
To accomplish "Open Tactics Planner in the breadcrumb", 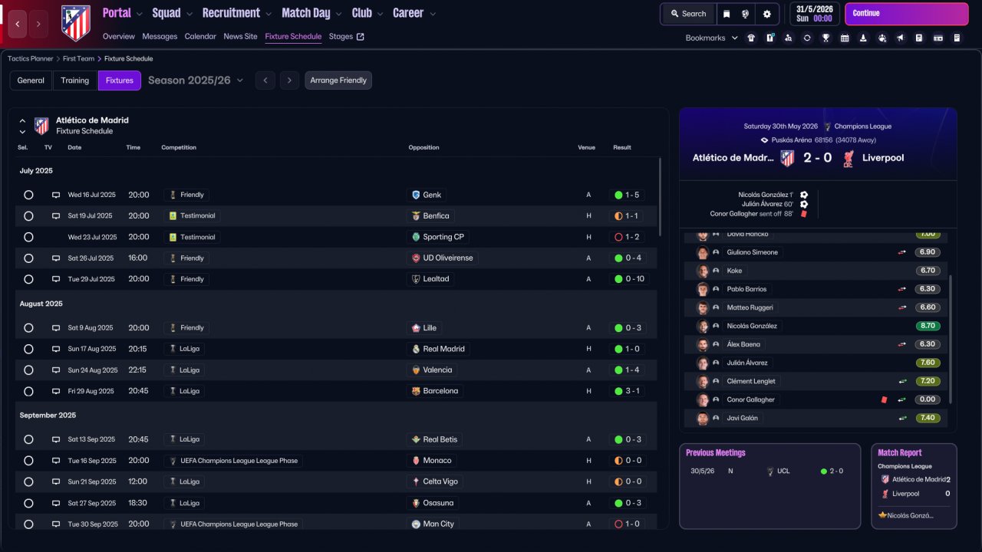I will (x=31, y=58).
